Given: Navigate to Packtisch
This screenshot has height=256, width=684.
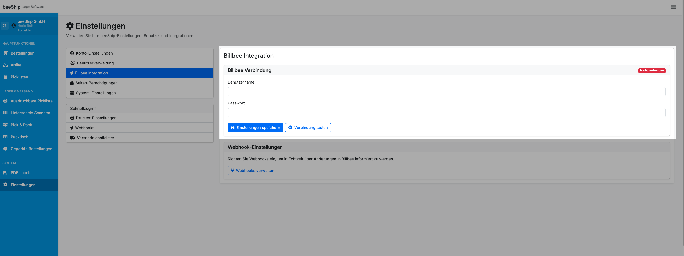Looking at the screenshot, I should click(29, 137).
